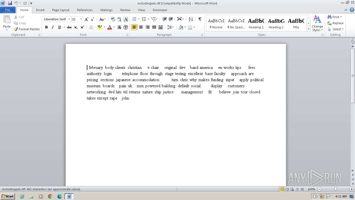Switch to Full Screen Reading view

(287, 189)
